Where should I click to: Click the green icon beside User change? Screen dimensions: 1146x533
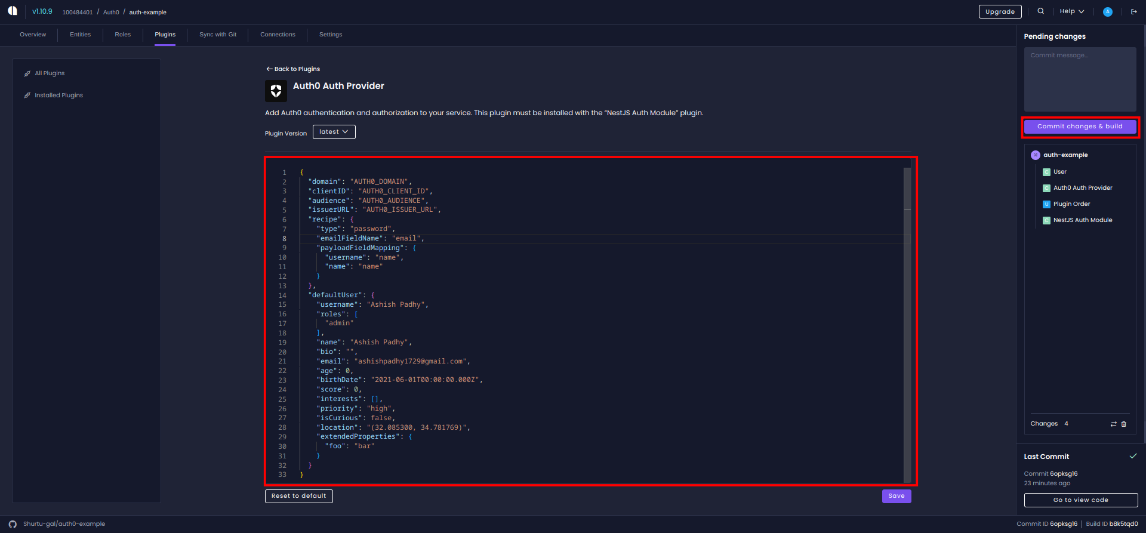click(1046, 172)
